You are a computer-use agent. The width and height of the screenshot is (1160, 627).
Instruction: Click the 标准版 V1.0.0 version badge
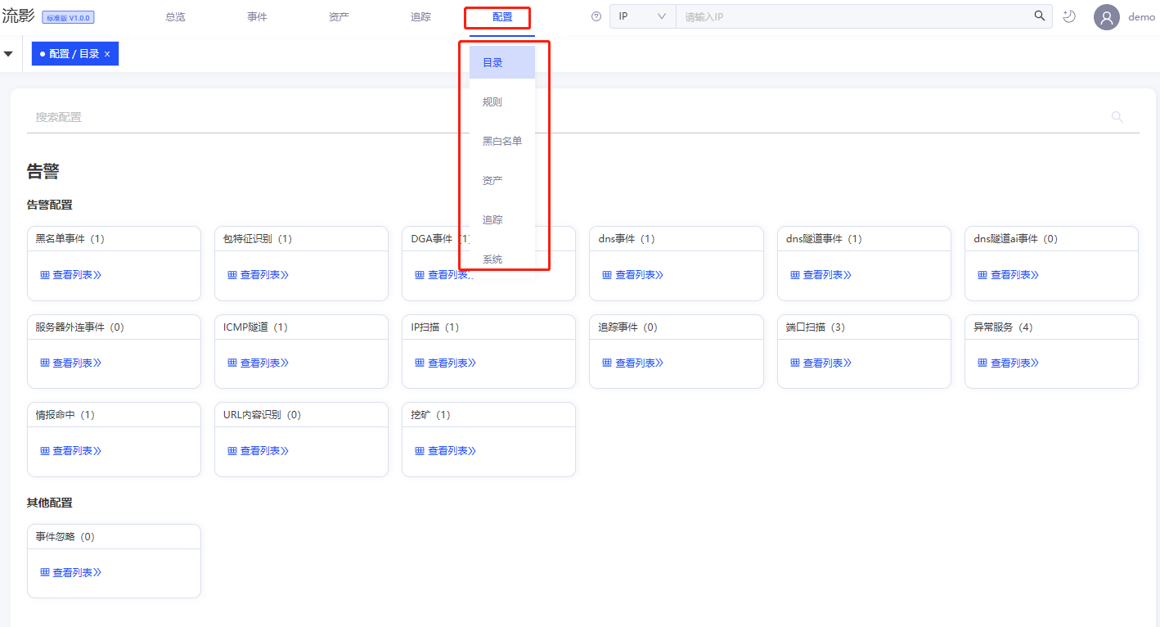click(x=68, y=18)
